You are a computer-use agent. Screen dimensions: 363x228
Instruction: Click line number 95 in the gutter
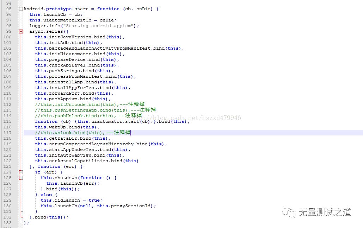click(8, 9)
